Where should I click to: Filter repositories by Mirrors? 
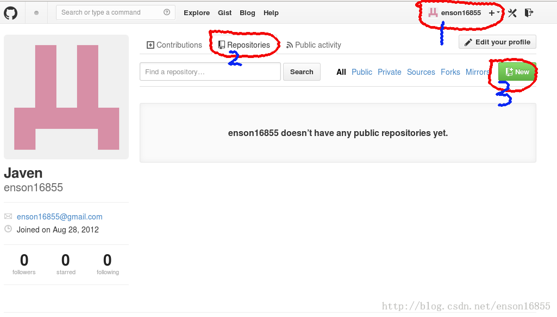[x=478, y=72]
